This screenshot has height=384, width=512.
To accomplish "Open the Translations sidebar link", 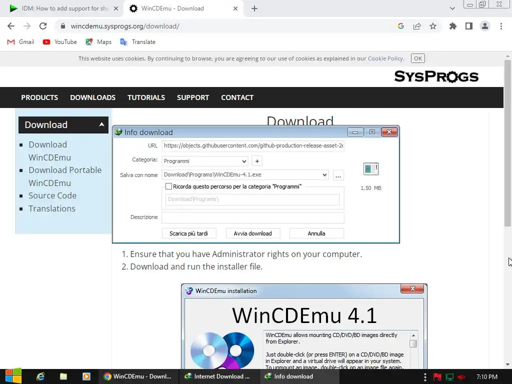I will coord(52,208).
